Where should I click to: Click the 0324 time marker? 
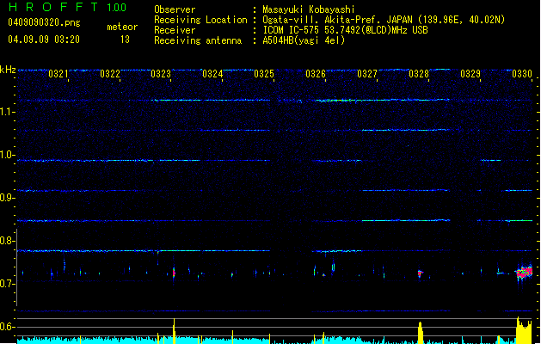[212, 74]
